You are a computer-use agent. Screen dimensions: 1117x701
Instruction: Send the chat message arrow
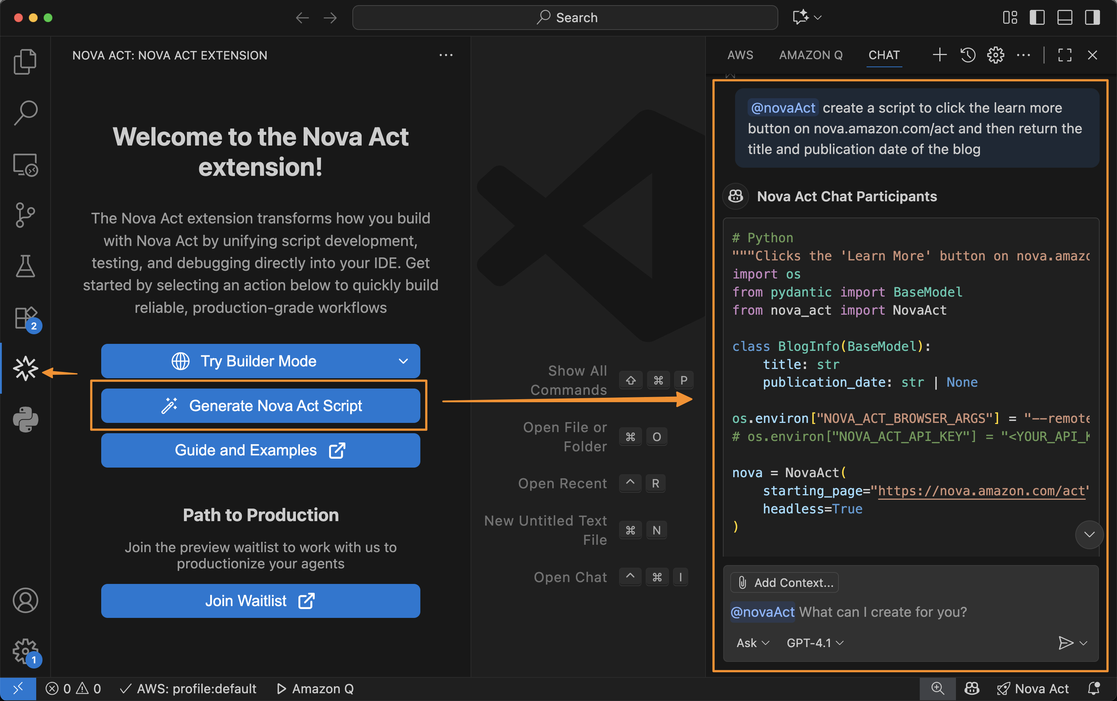(1066, 643)
